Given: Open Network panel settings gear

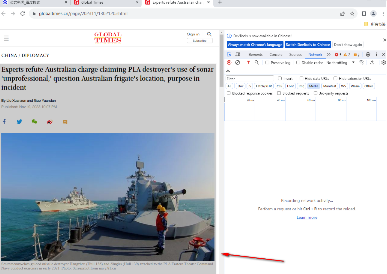Looking at the screenshot, I should (383, 62).
